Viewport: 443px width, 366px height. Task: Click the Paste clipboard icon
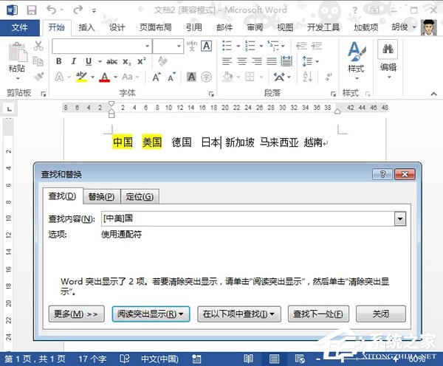coord(18,52)
